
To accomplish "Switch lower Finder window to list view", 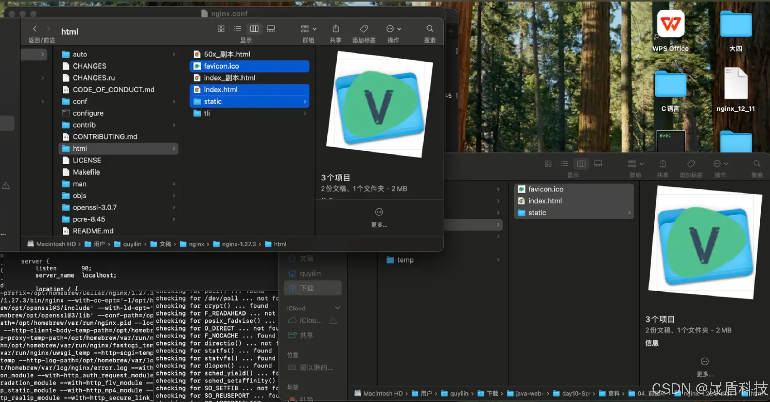I will click(564, 164).
